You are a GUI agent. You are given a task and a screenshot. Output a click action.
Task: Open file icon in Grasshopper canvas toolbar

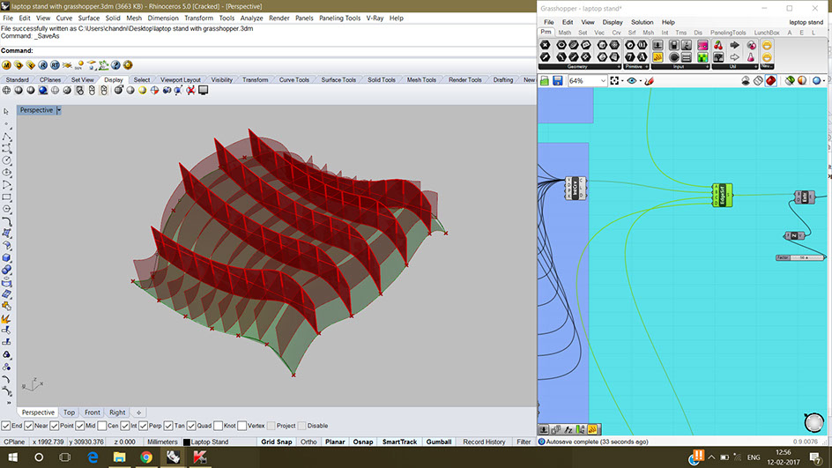(545, 81)
